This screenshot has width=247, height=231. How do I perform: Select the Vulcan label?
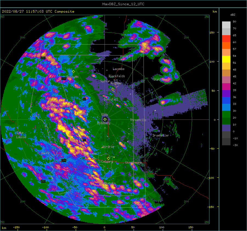(140, 204)
